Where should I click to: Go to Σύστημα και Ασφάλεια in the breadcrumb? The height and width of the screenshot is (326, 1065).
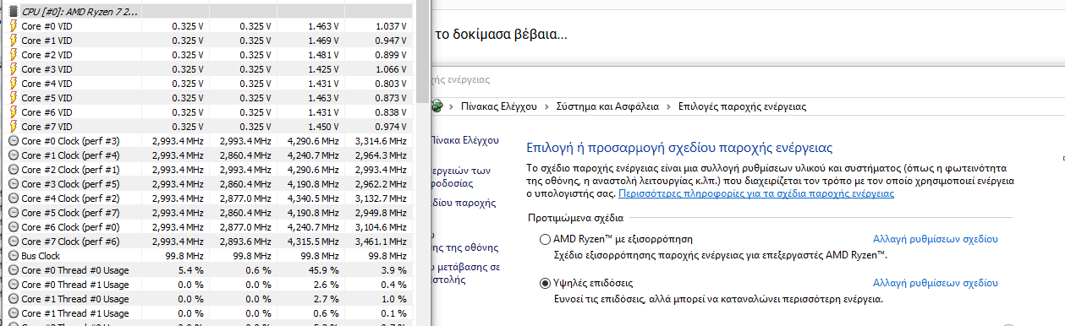(607, 107)
